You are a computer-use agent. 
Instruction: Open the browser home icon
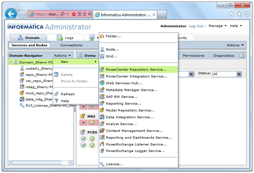(231, 14)
